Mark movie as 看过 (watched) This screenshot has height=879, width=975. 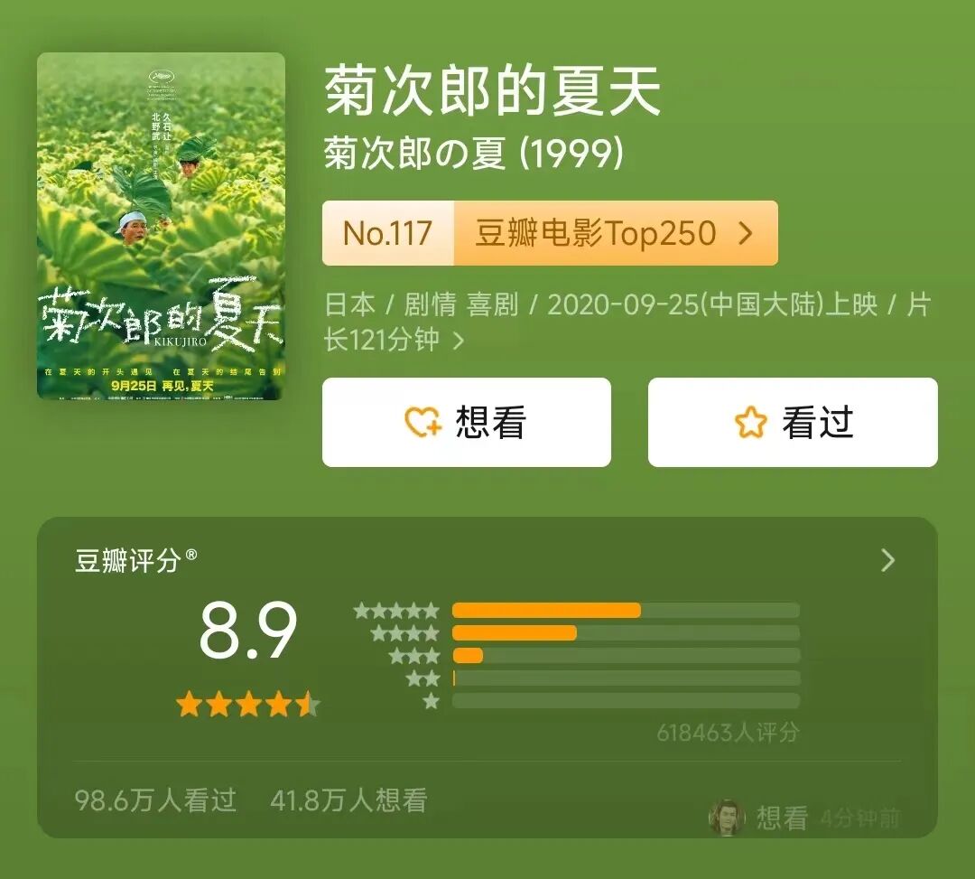(x=793, y=422)
